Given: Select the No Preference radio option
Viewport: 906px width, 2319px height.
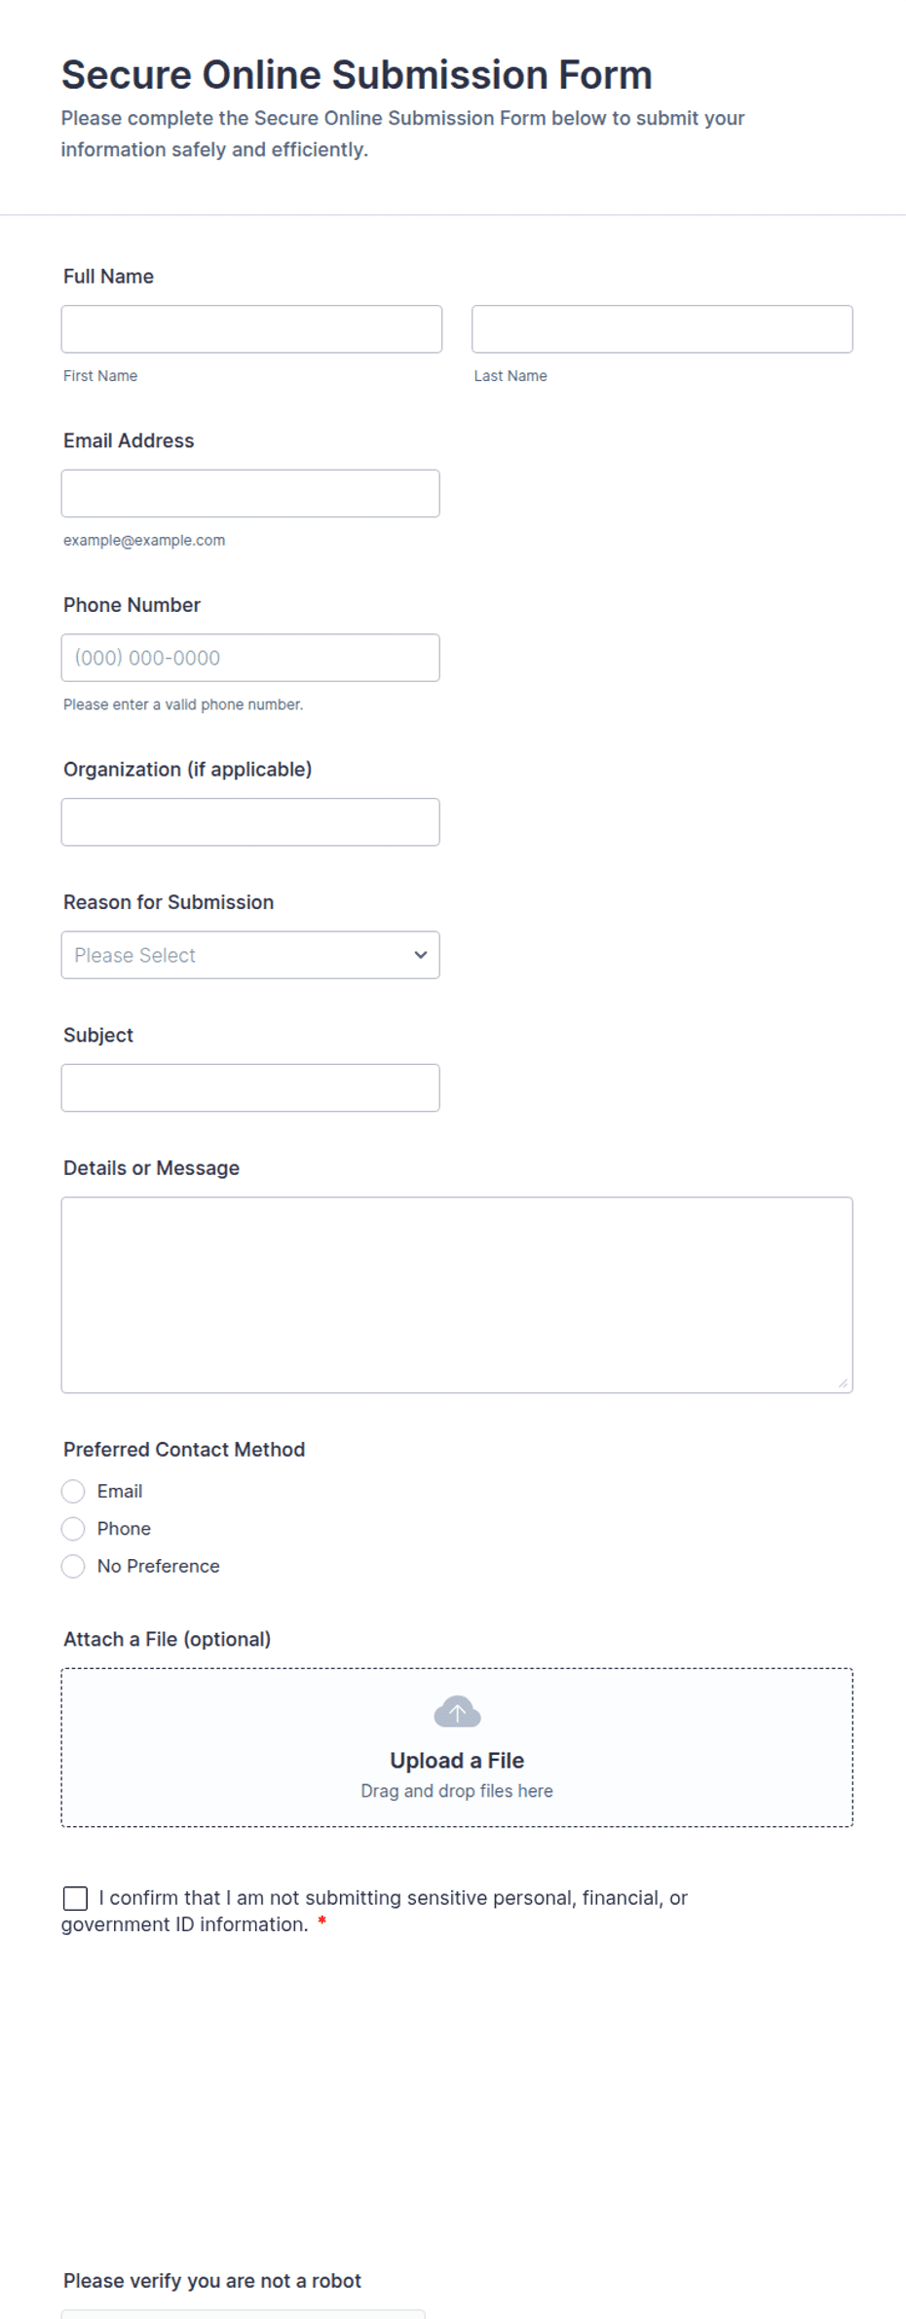Looking at the screenshot, I should (x=73, y=1567).
